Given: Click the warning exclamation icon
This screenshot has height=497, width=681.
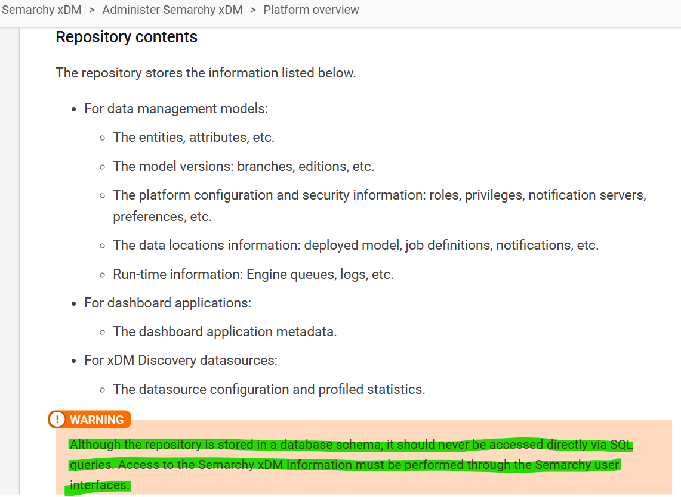Looking at the screenshot, I should (x=57, y=420).
